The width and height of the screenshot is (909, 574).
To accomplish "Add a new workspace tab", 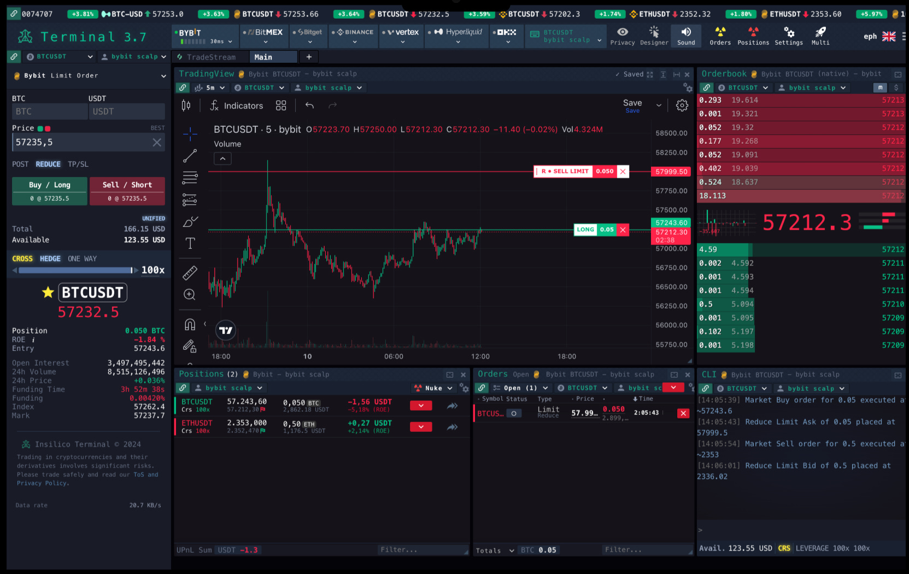I will pos(309,57).
